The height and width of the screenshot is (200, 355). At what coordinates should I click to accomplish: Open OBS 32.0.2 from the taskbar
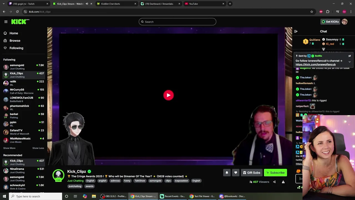click(113, 196)
